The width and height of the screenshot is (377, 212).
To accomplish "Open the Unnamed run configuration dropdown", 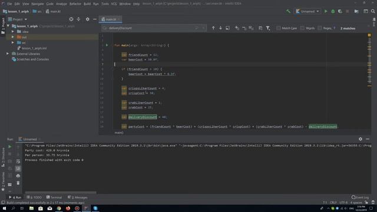I will [307, 11].
